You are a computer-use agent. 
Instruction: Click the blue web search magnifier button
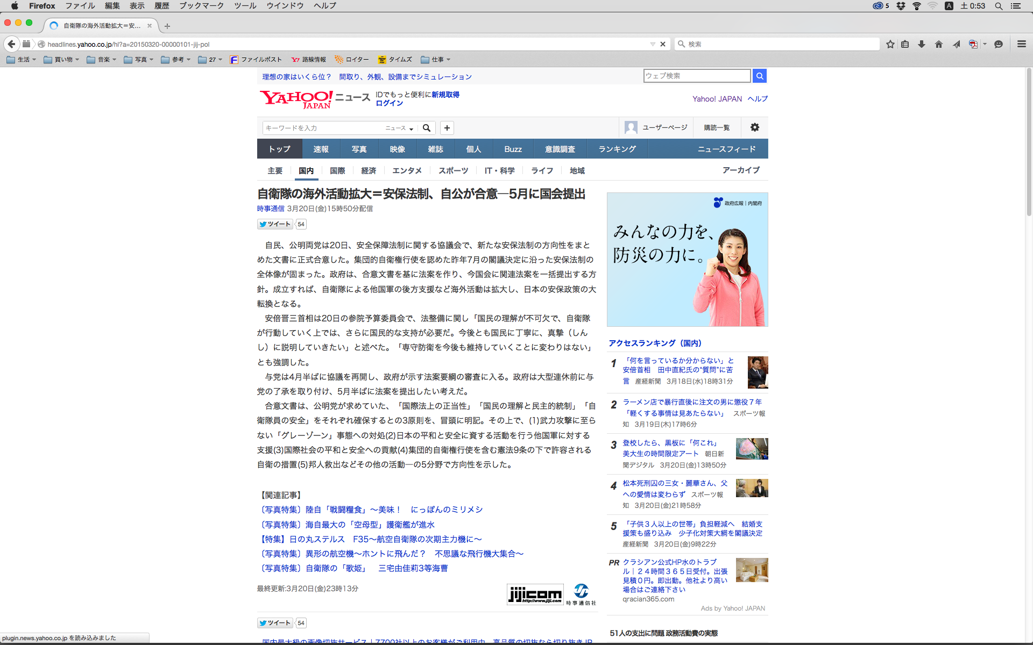coord(760,76)
